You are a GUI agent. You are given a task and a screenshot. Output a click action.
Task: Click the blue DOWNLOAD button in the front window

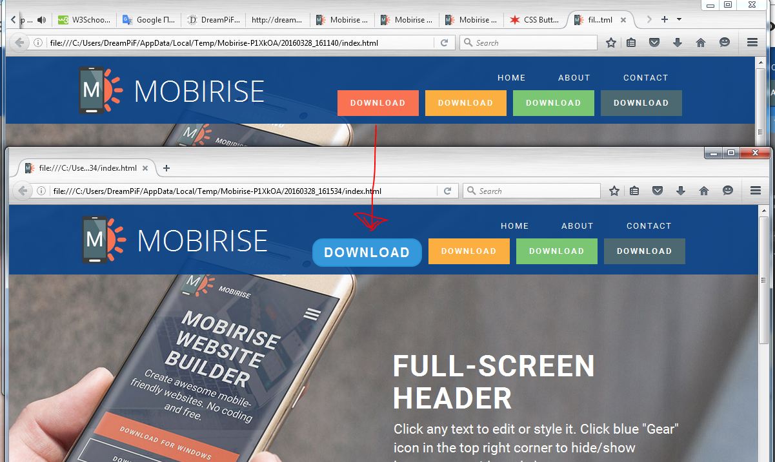[x=367, y=252]
